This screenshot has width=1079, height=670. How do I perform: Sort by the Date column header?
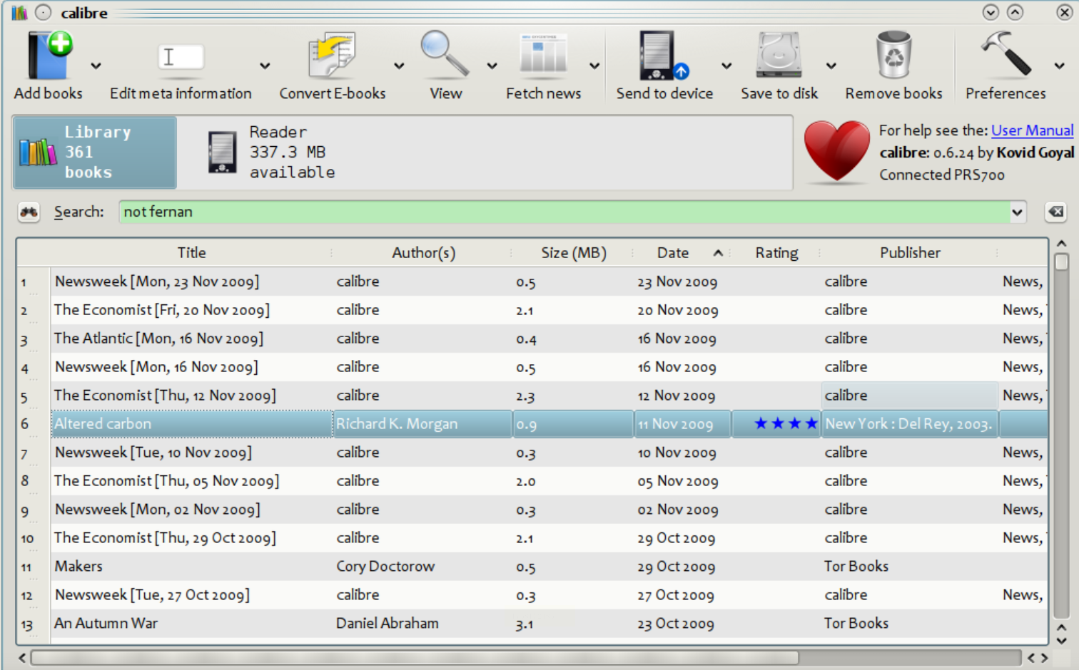(682, 252)
